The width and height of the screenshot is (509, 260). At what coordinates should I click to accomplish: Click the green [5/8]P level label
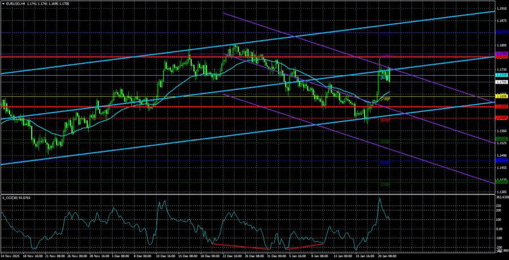pyautogui.click(x=385, y=141)
